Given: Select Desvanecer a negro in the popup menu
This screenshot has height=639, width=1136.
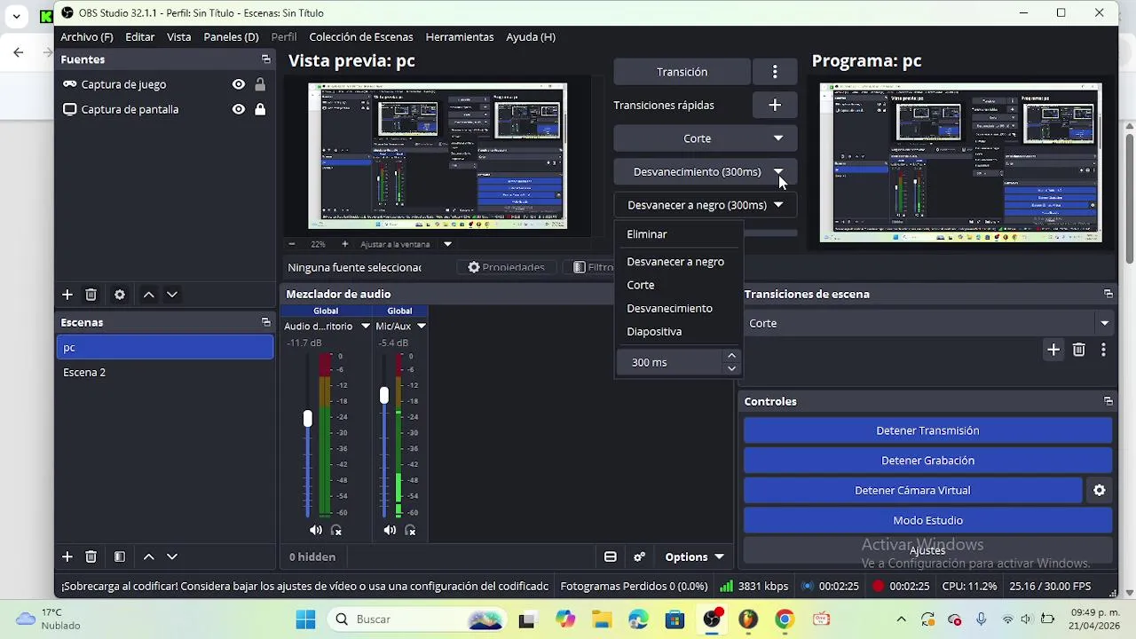Looking at the screenshot, I should (677, 262).
